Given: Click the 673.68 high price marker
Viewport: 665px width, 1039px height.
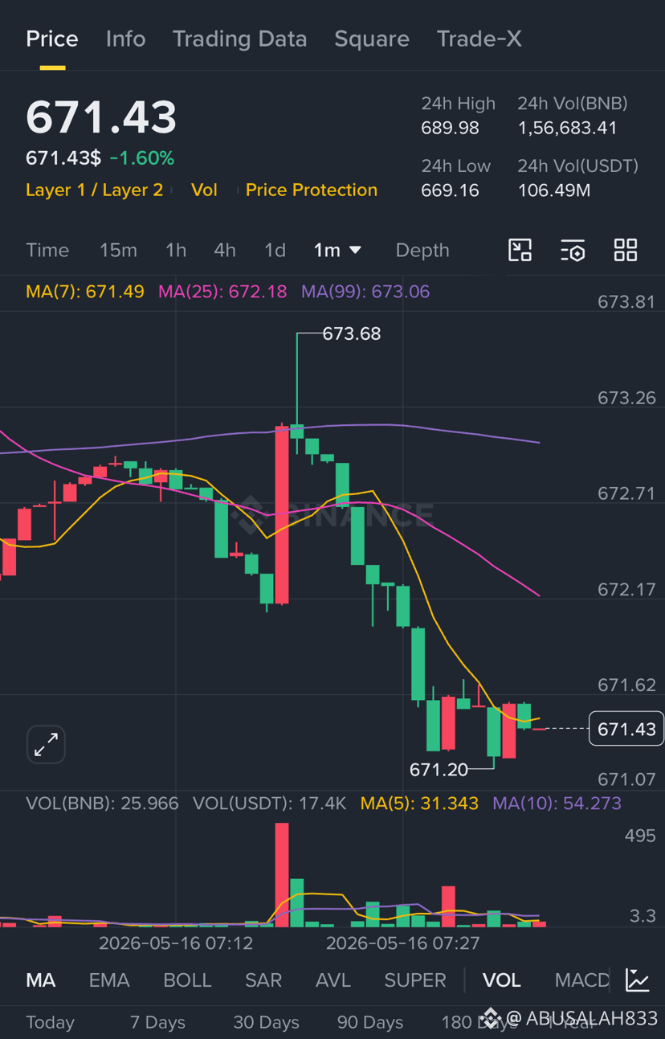Looking at the screenshot, I should tap(352, 333).
